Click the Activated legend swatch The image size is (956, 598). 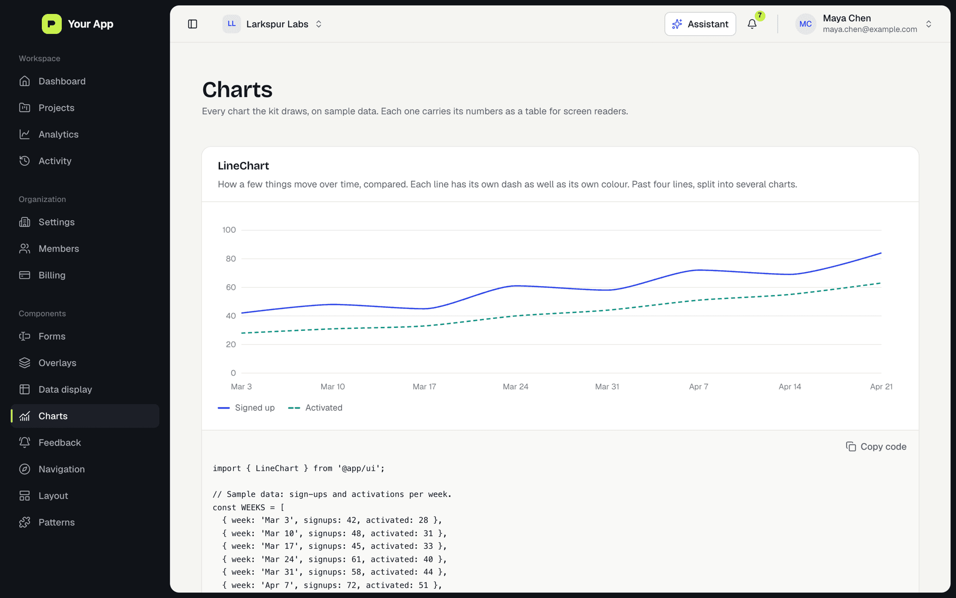(x=294, y=408)
